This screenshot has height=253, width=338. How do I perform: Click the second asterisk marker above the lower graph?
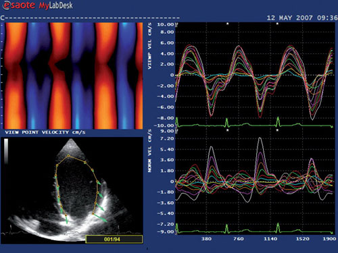tap(277, 130)
